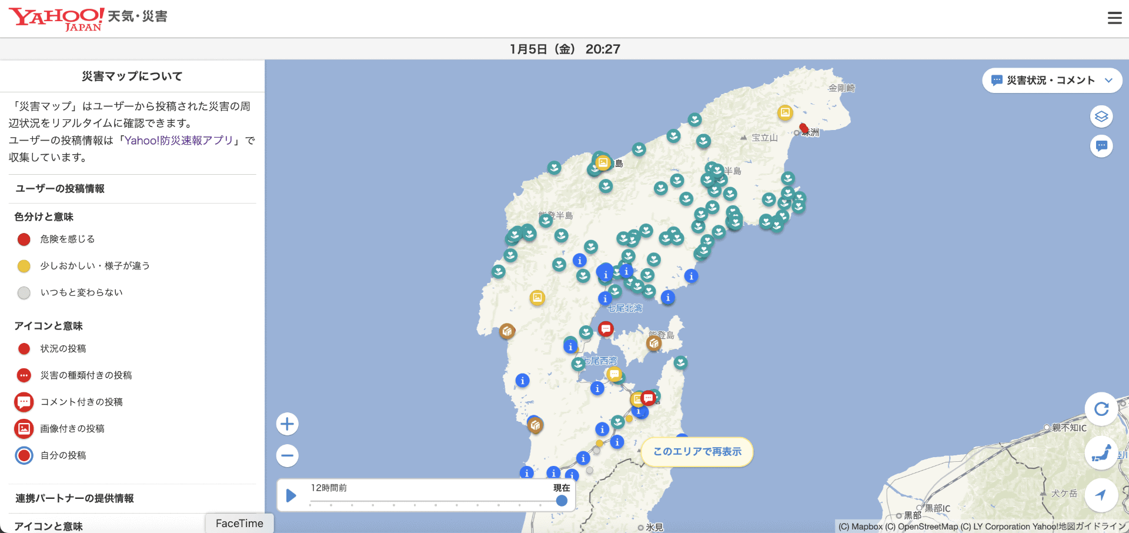Screen dimensions: 1129x533
Task: Click the このエリアで再表示 button
Action: tap(697, 452)
